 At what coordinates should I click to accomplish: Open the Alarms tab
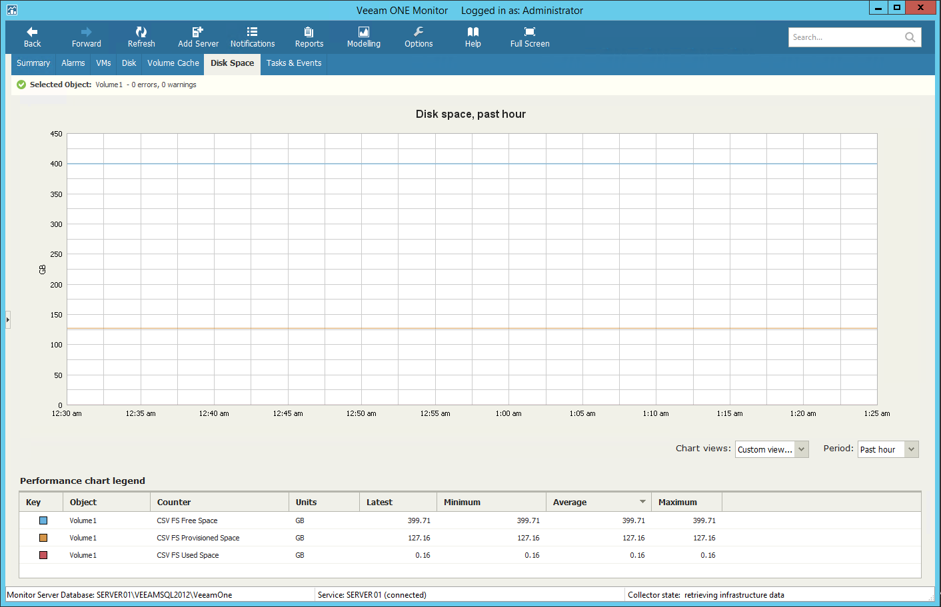(x=73, y=63)
